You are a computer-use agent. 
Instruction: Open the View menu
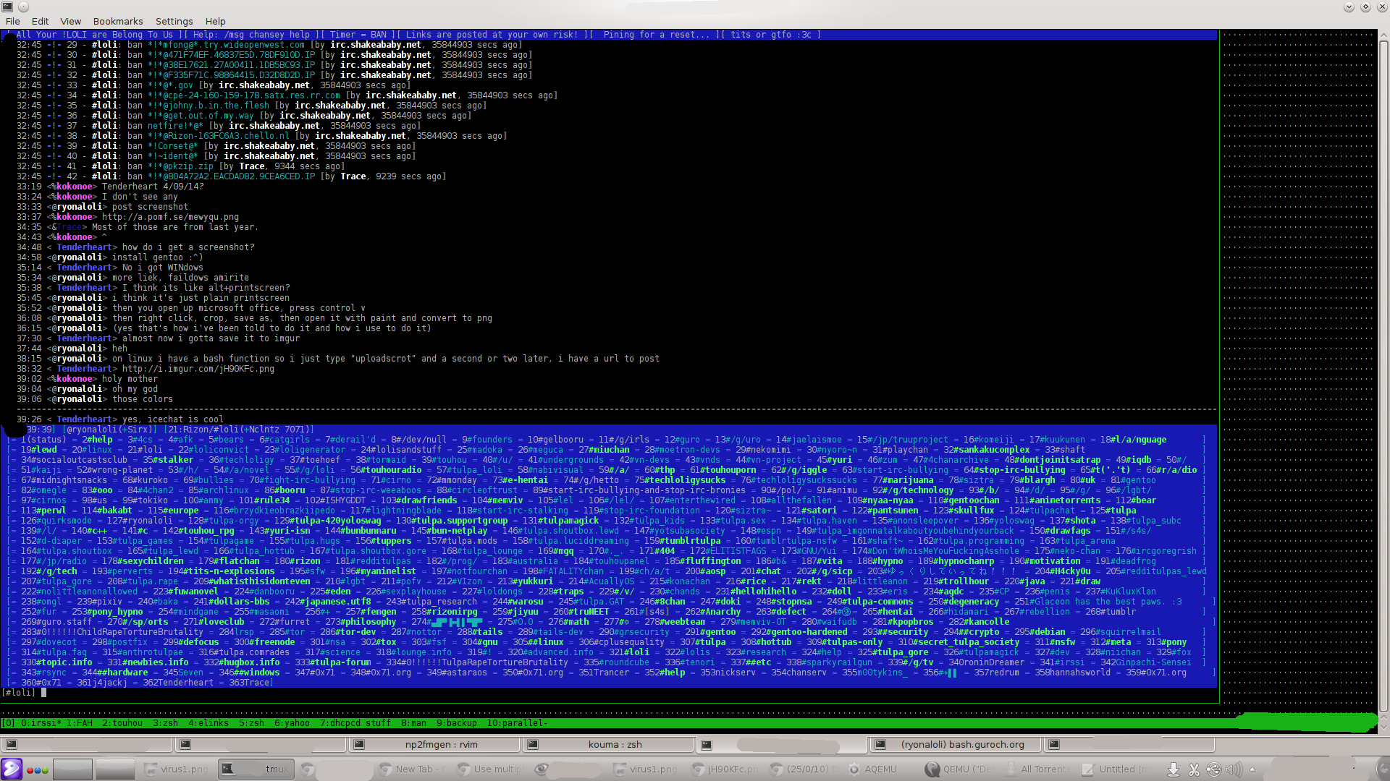click(70, 21)
